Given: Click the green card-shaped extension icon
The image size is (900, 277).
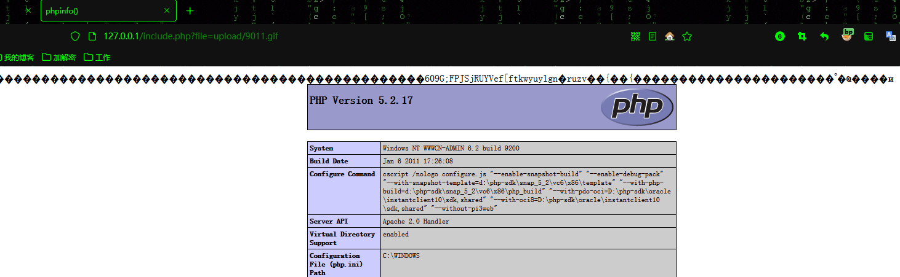Looking at the screenshot, I should [869, 36].
